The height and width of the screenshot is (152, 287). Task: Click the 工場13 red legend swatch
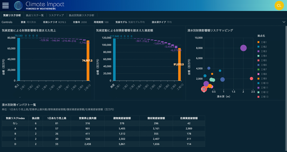[258, 97]
